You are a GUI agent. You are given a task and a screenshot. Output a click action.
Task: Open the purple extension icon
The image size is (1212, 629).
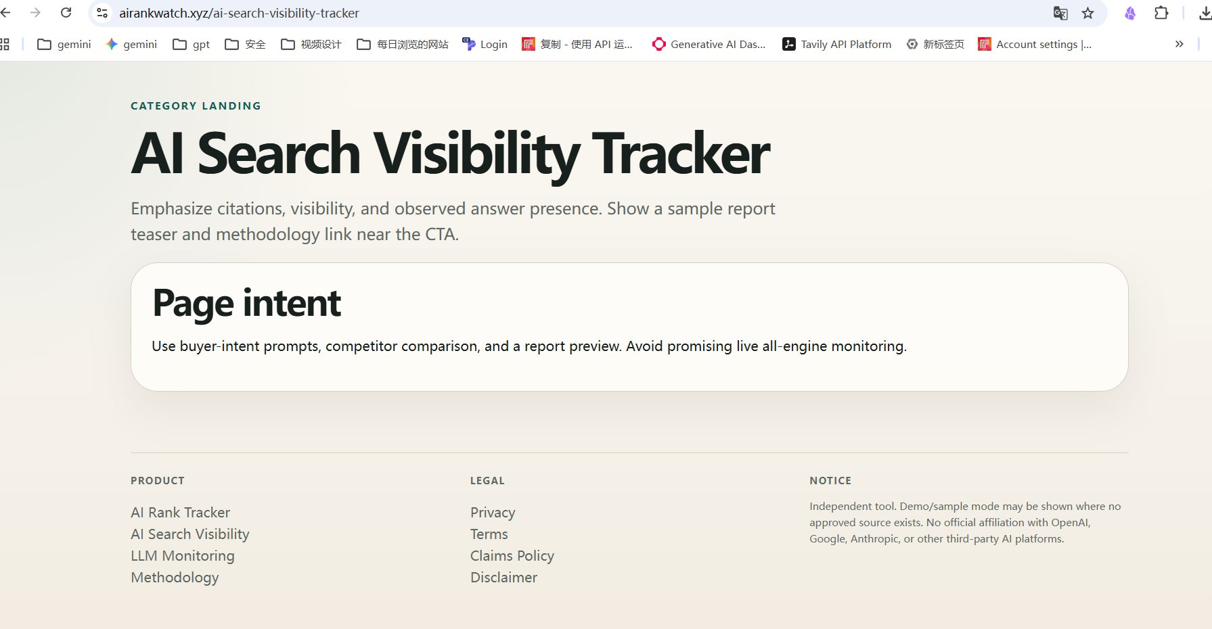tap(1130, 13)
